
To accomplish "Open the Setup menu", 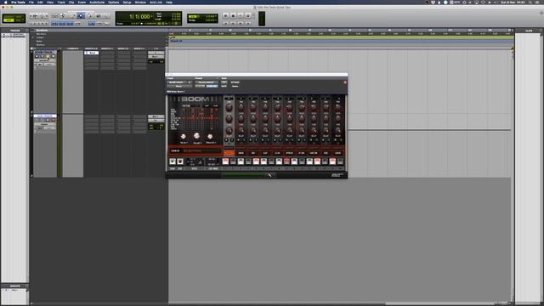I will [x=127, y=2].
